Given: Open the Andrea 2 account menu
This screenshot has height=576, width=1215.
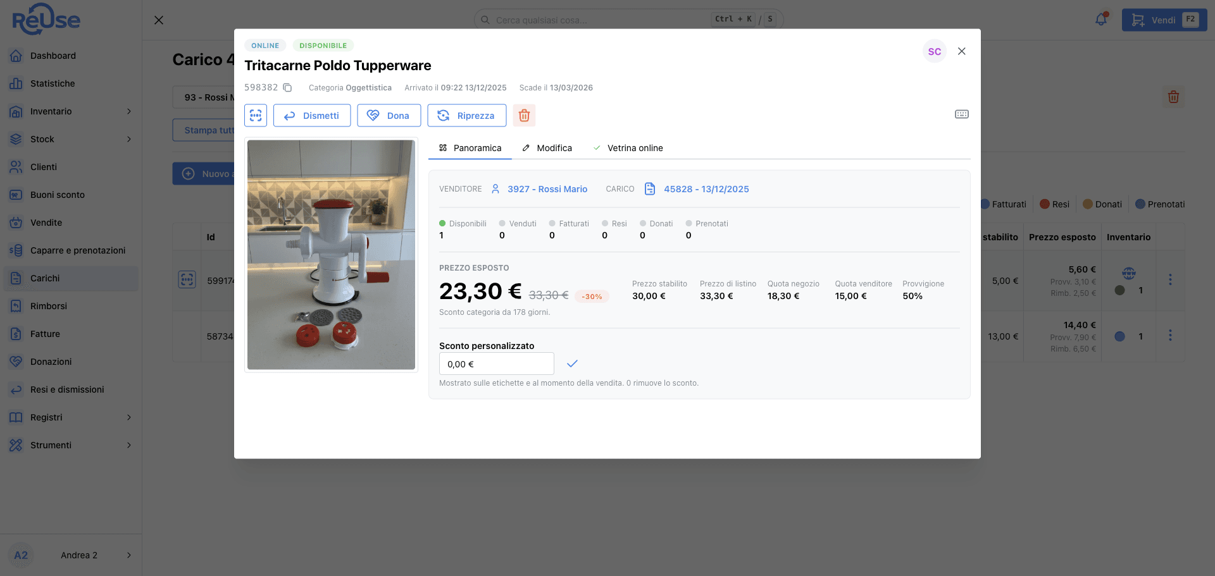Looking at the screenshot, I should [71, 555].
